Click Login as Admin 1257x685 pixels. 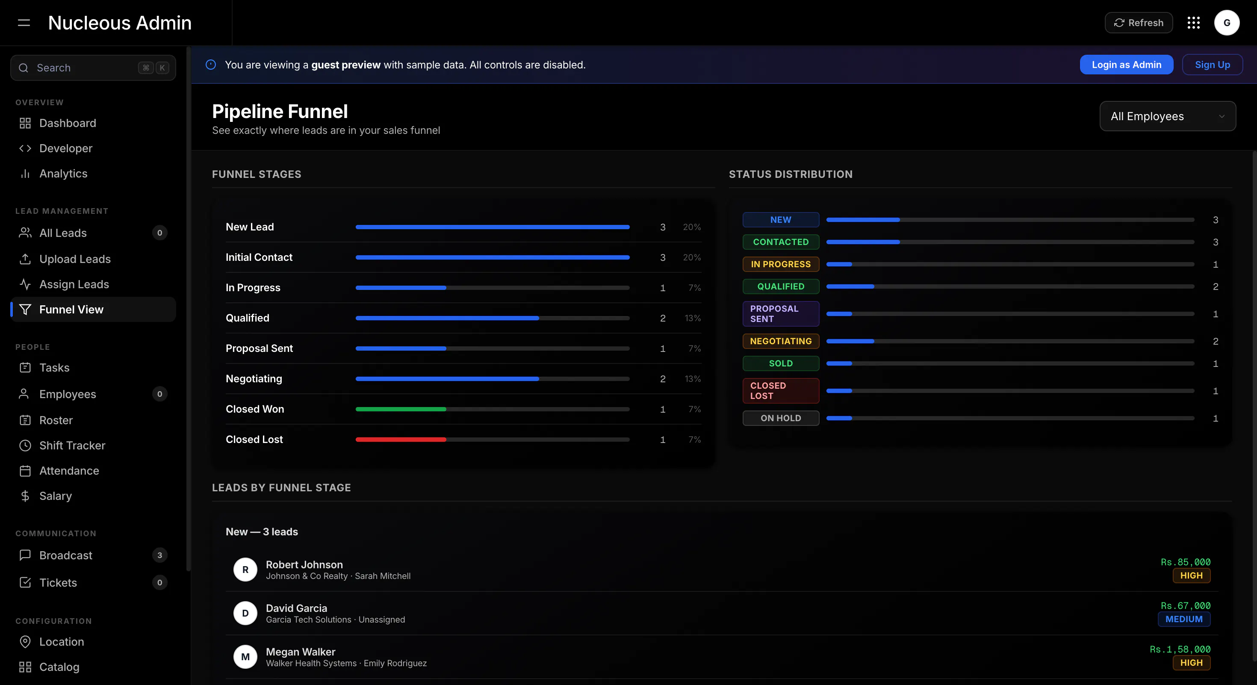click(x=1126, y=65)
